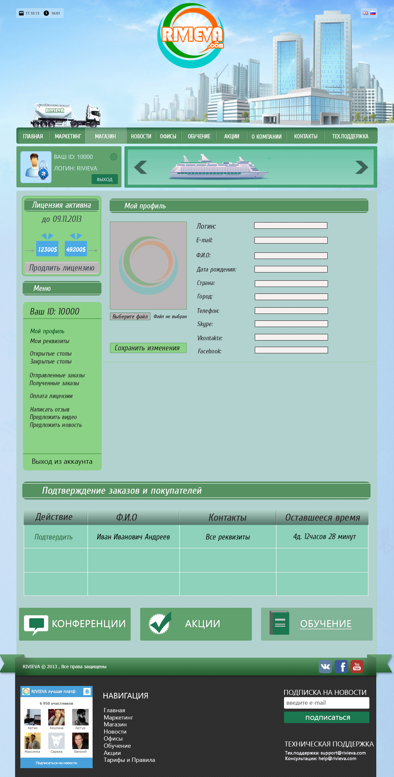394x777 pixels.
Task: Switch language to English flag
Action: pyautogui.click(x=365, y=13)
